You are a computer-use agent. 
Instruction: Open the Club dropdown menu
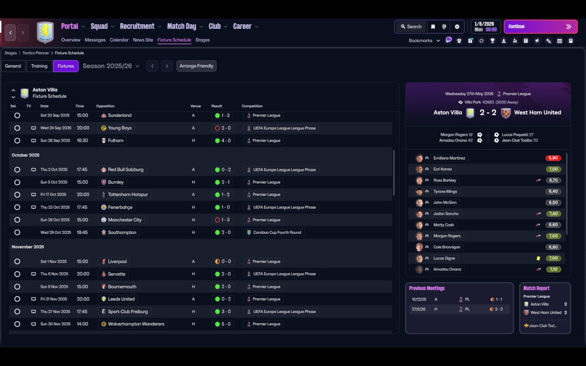pos(218,27)
